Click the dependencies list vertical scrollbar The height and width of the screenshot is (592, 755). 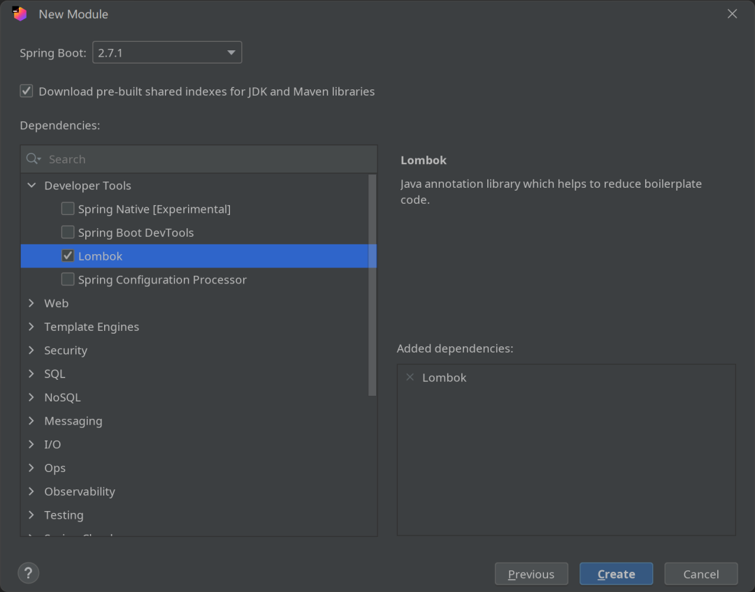pos(372,286)
